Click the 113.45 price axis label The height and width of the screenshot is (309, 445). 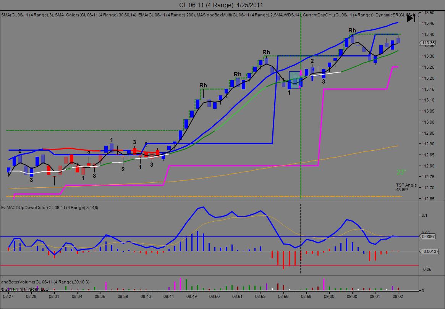tap(428, 23)
